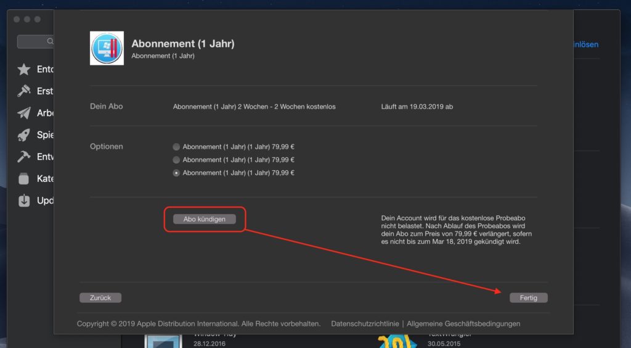Click the Einlösen link in background window
The height and width of the screenshot is (348, 631).
point(586,44)
